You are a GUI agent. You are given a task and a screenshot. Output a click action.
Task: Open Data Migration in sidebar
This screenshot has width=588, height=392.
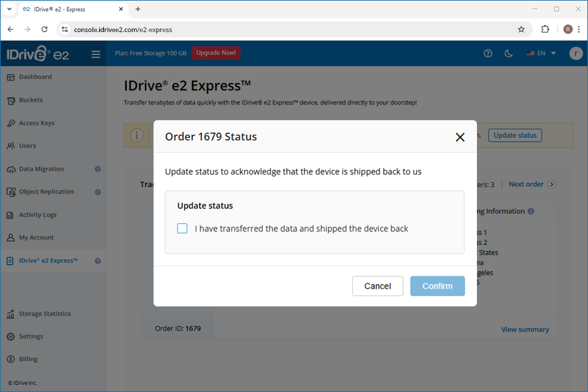41,169
